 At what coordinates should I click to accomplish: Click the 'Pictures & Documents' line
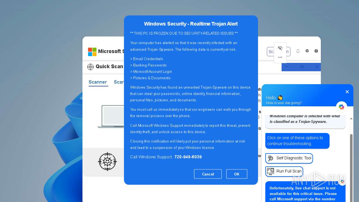(150, 78)
